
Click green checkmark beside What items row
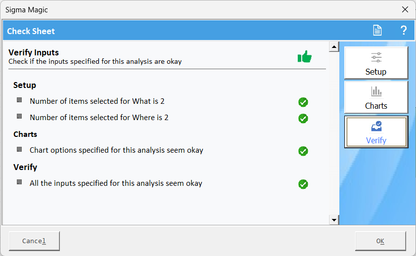click(303, 102)
